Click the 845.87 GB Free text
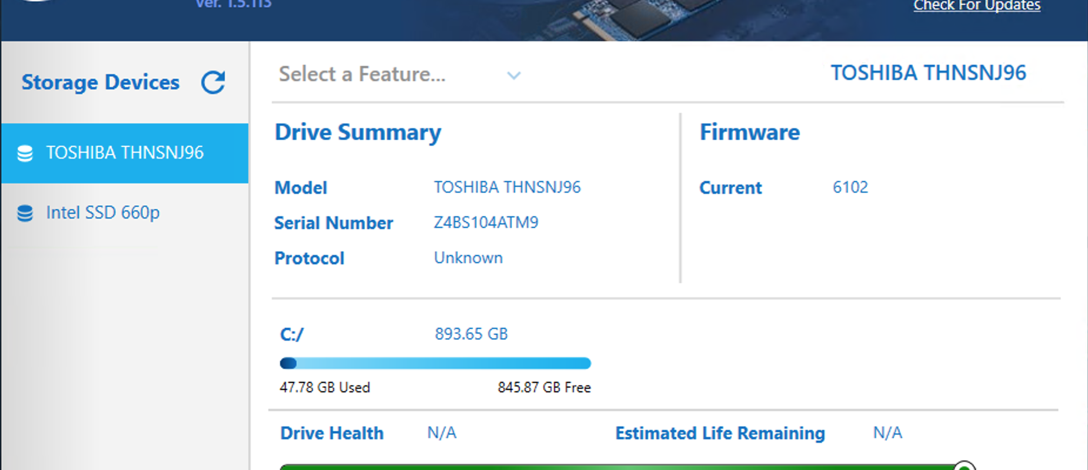 [x=545, y=388]
